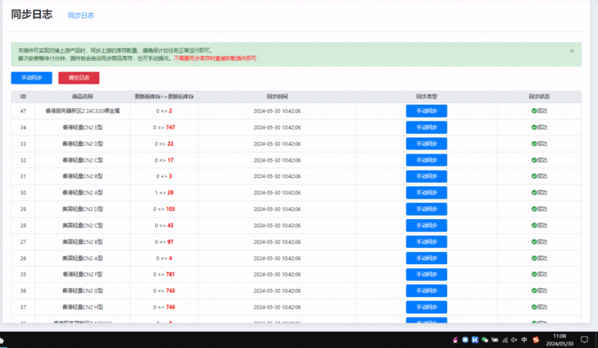This screenshot has height=348, width=598.
Task: Dismiss the green info alert banner
Action: click(572, 51)
